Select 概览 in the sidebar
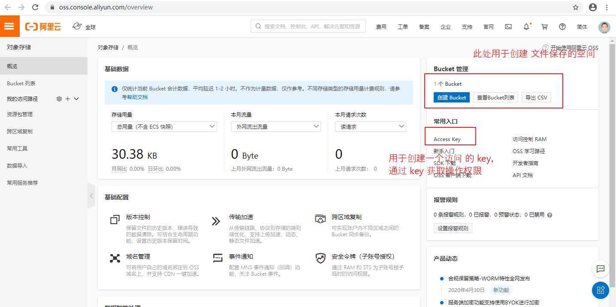The image size is (616, 307). 44,66
